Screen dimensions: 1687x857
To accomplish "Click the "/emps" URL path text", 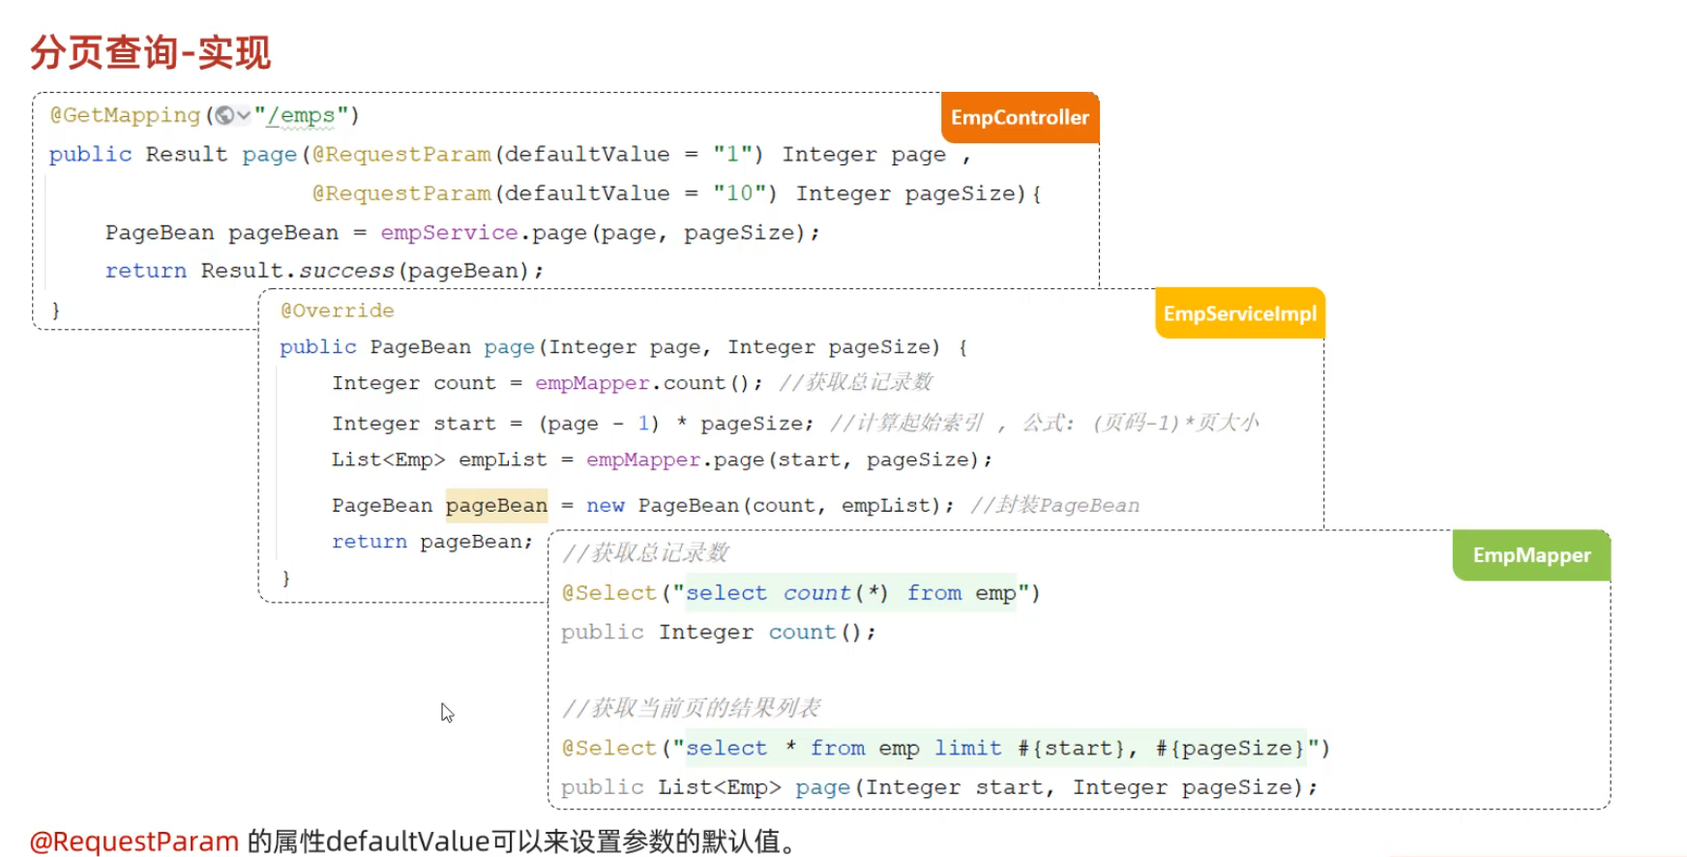I will 301,116.
